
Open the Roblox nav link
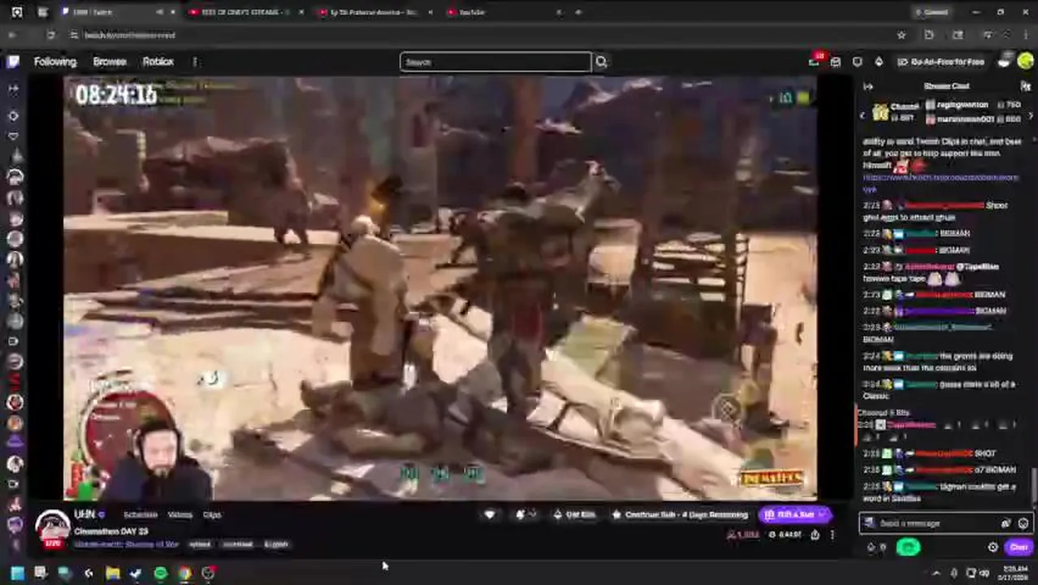click(158, 62)
